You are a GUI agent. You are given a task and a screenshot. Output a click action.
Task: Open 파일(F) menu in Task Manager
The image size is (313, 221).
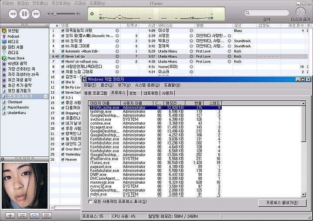[x=90, y=85]
